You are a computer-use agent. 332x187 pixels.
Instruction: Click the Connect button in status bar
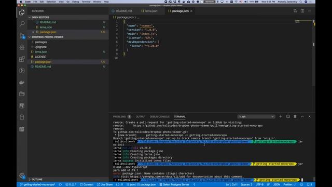[x=87, y=184]
